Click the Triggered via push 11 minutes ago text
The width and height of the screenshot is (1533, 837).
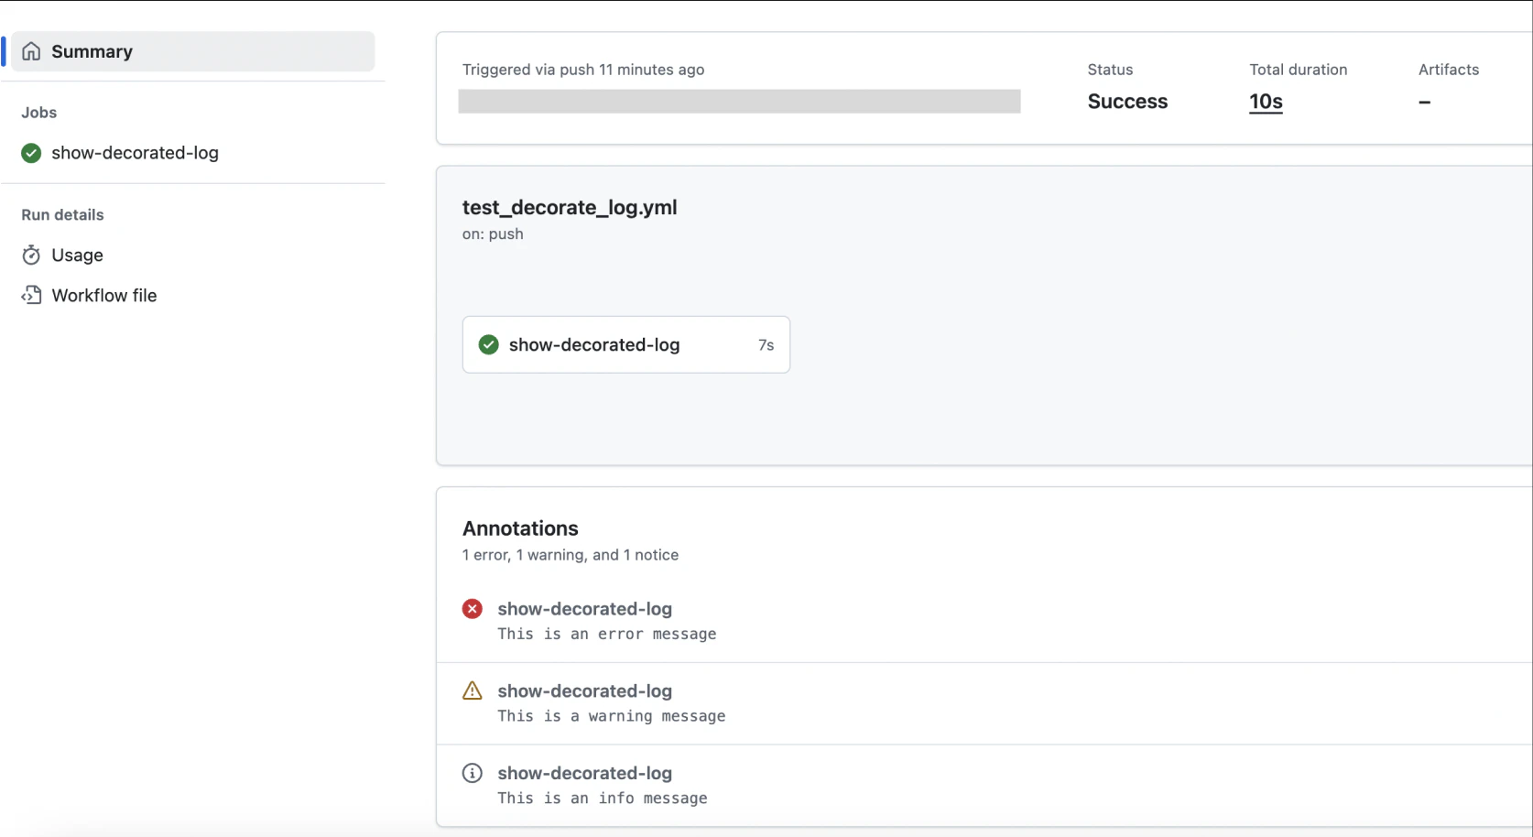583,70
